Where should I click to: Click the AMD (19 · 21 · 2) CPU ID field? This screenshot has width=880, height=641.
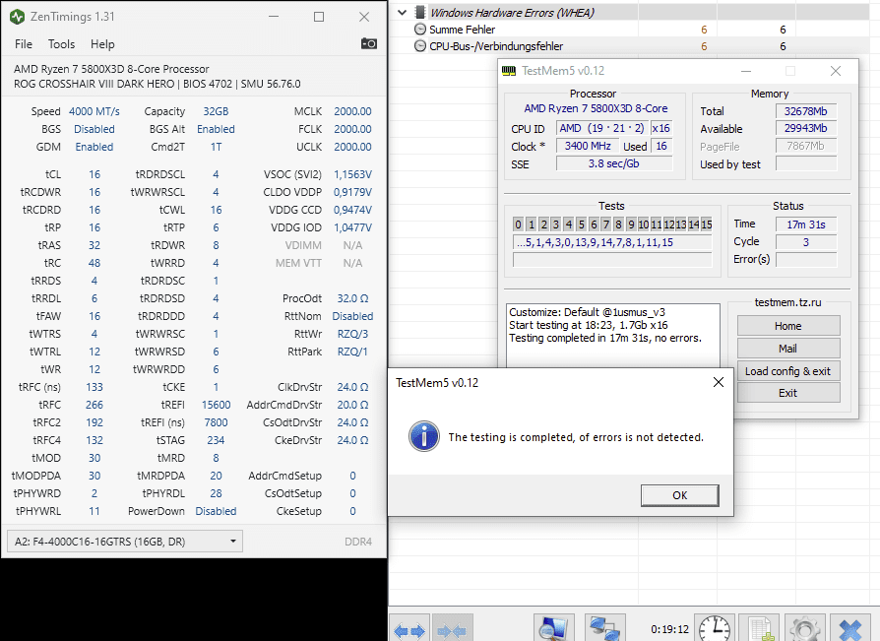point(602,128)
